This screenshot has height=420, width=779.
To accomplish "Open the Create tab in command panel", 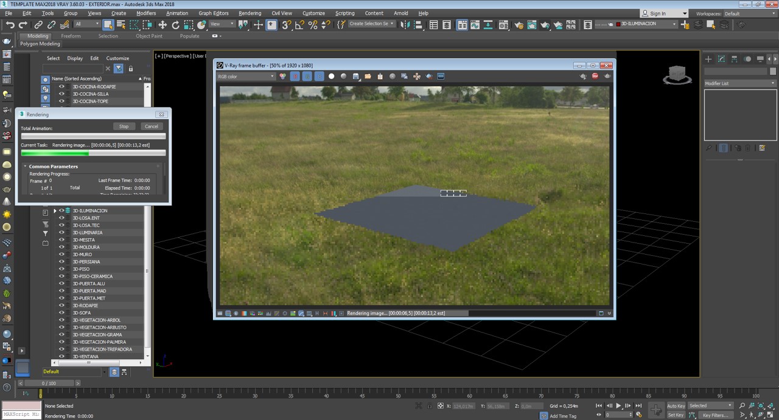I will click(708, 59).
